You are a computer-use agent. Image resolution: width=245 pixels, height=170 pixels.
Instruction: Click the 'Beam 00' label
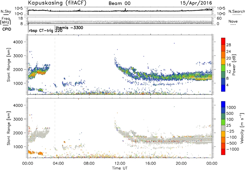pyautogui.click(x=119, y=3)
